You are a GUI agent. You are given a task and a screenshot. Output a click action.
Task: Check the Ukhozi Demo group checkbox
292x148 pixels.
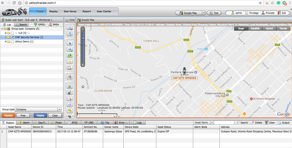(12, 42)
